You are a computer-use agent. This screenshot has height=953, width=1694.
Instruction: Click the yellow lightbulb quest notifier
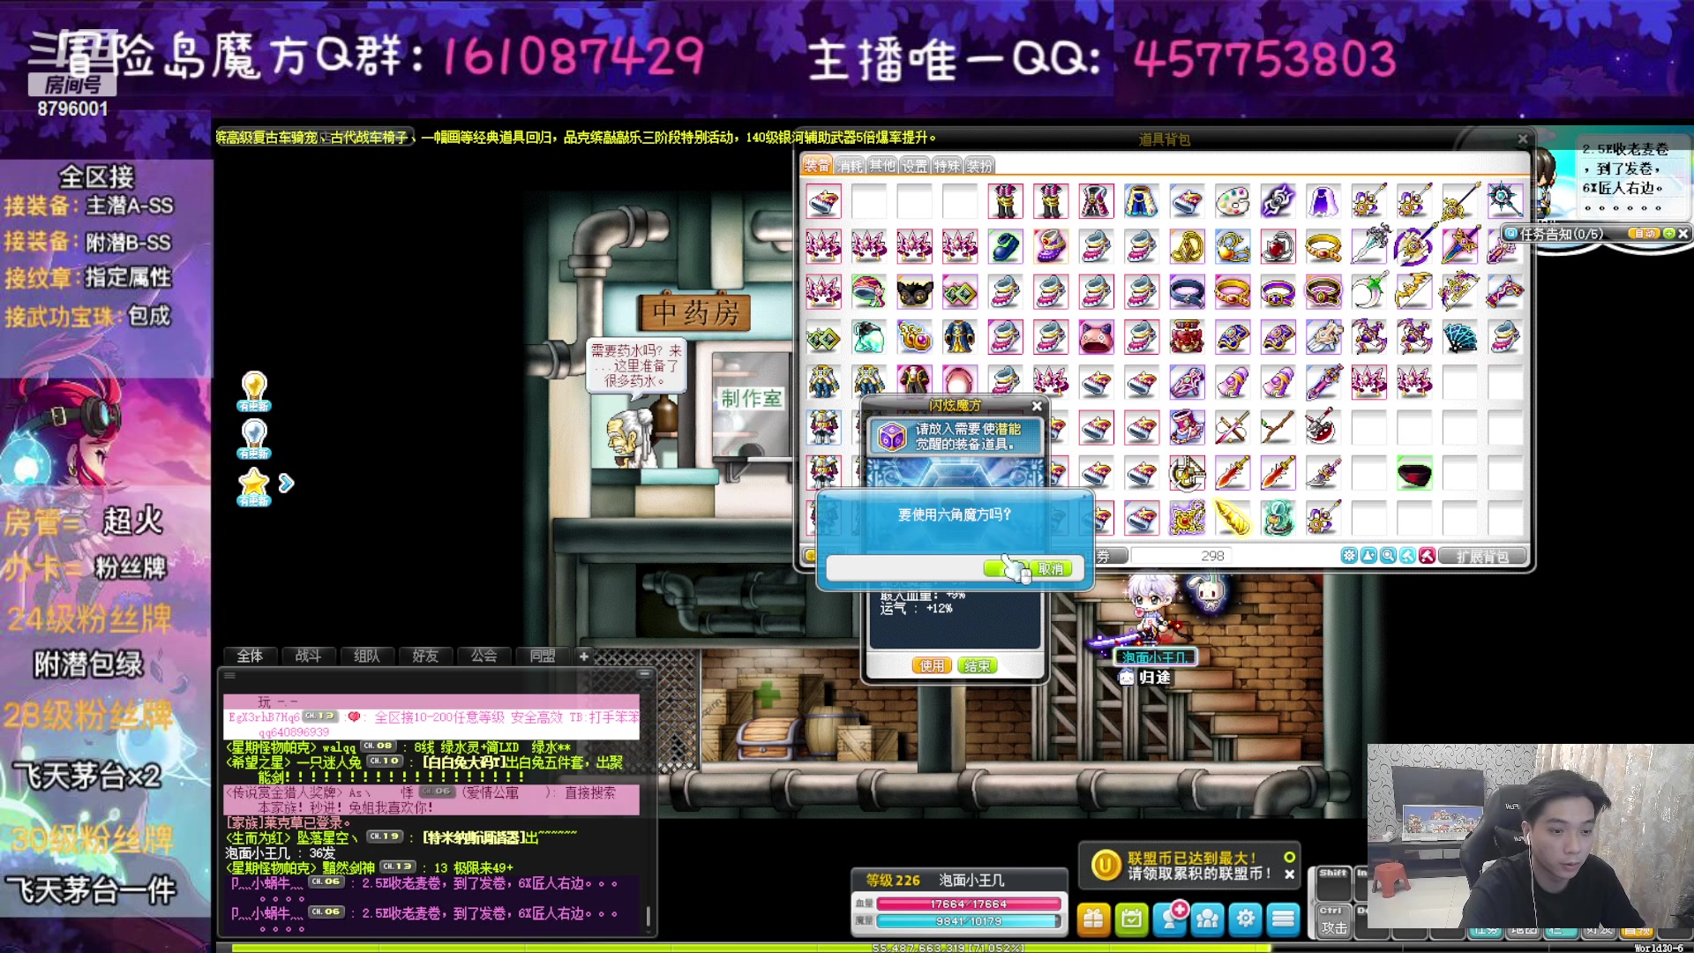[x=254, y=391]
